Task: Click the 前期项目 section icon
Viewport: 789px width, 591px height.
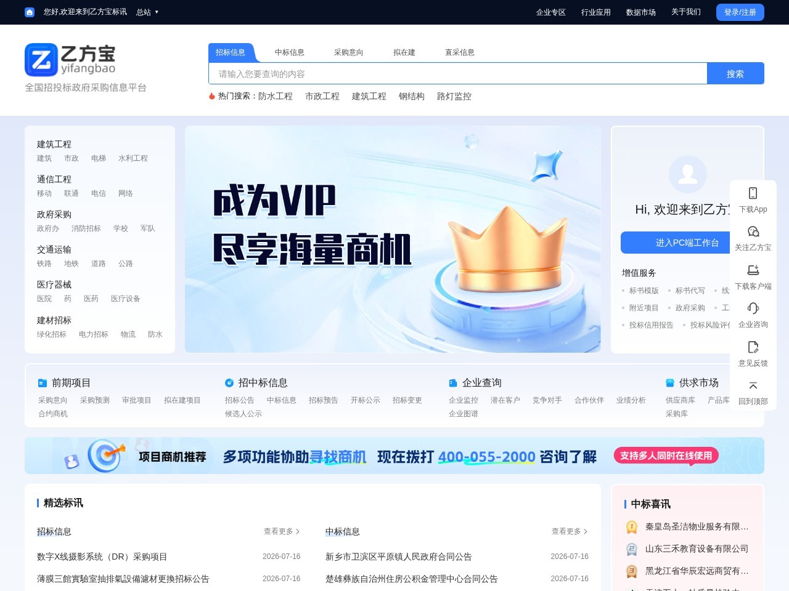Action: 43,383
